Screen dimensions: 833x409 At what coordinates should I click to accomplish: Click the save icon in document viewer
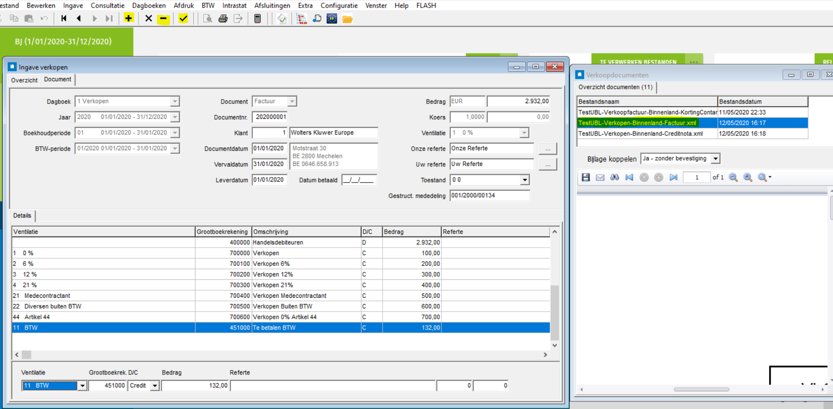pos(586,177)
